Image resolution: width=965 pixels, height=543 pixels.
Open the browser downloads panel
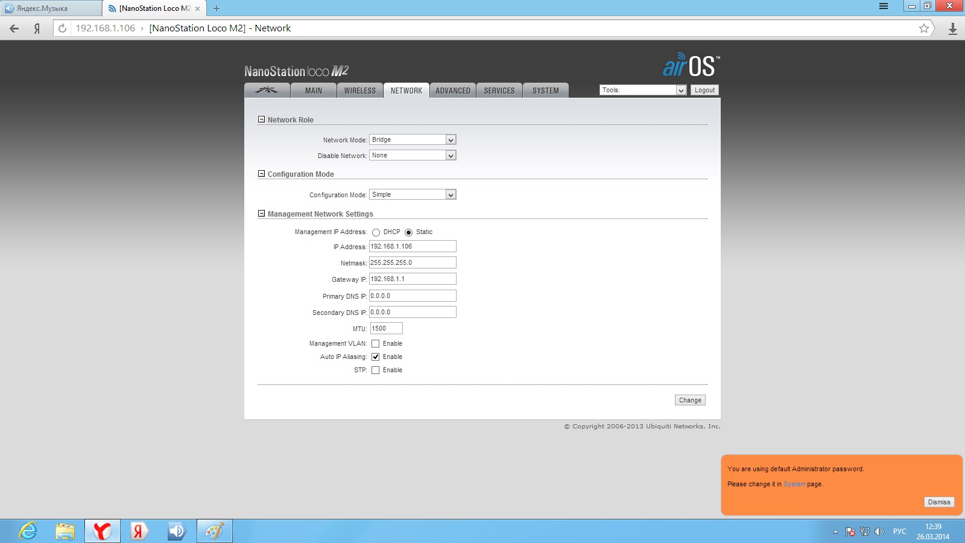[952, 28]
